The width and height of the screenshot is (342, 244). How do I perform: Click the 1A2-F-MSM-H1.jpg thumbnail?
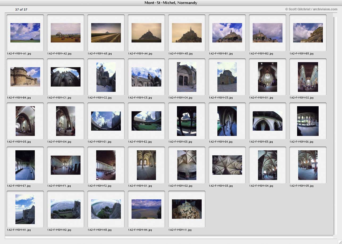[x=25, y=209]
